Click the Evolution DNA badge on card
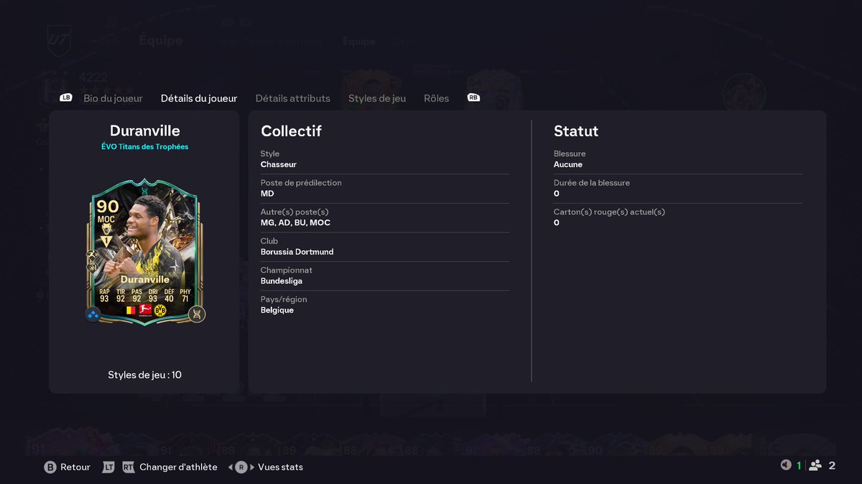Image resolution: width=862 pixels, height=484 pixels. (x=197, y=314)
